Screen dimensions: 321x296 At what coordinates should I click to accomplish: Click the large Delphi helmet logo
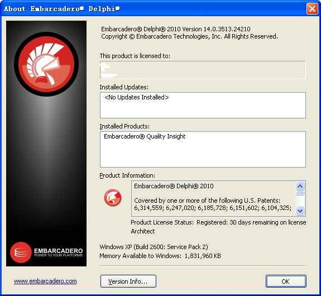[46, 64]
